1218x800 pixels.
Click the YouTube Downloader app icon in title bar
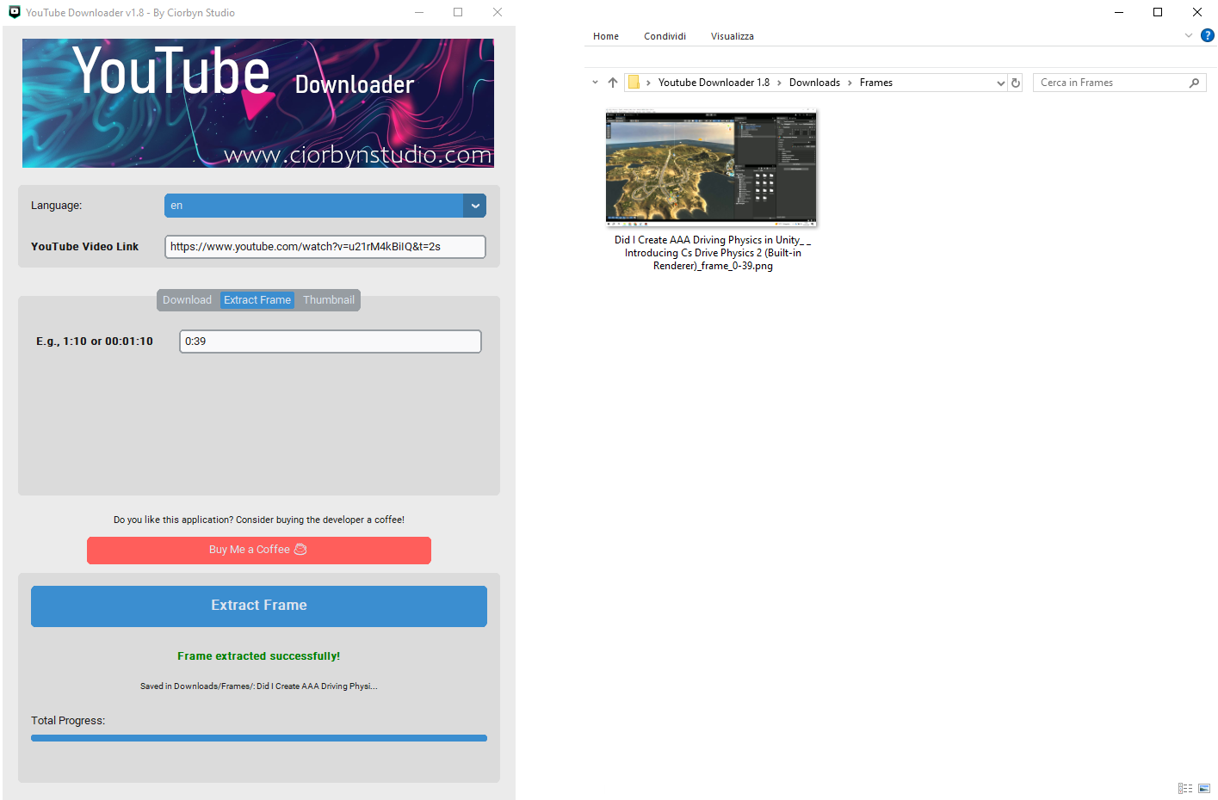coord(14,12)
